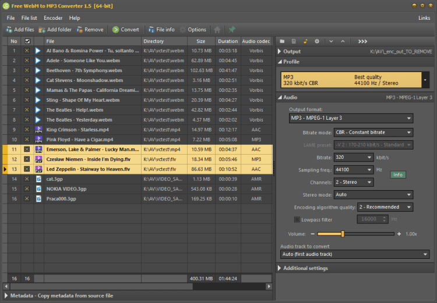Click the Convert toolbar button
This screenshot has height=303, width=437.
pos(126,30)
